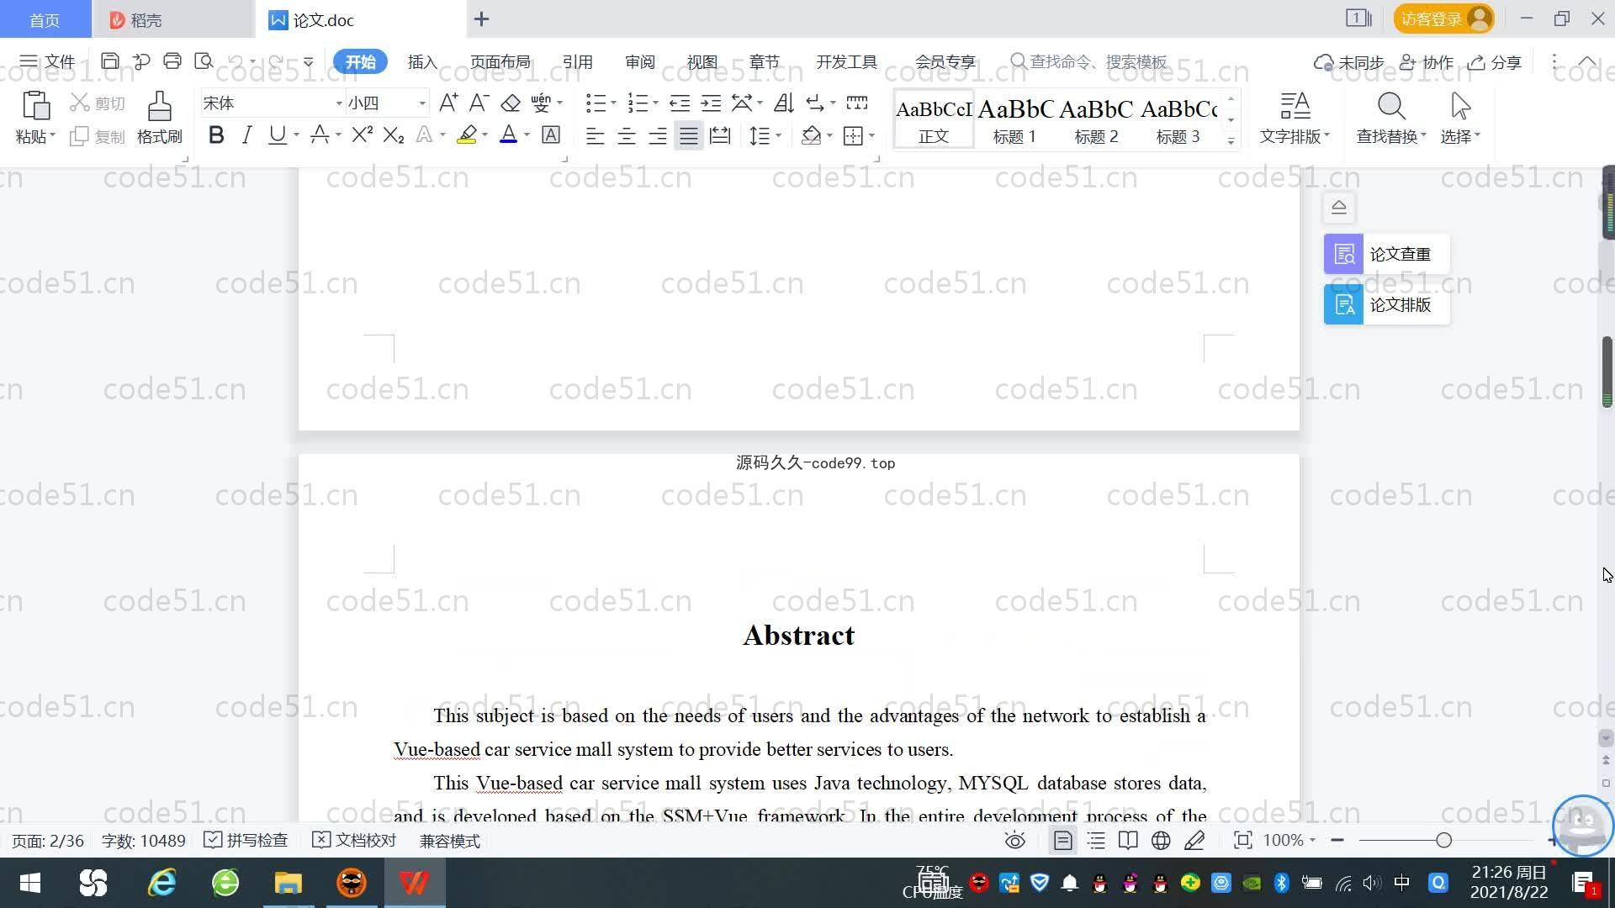
Task: Toggle writing mode pen icon in status bar
Action: pos(1194,841)
